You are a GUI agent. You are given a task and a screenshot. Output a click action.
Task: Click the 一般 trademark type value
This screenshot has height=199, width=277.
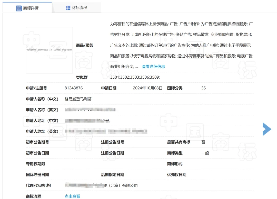205,153
